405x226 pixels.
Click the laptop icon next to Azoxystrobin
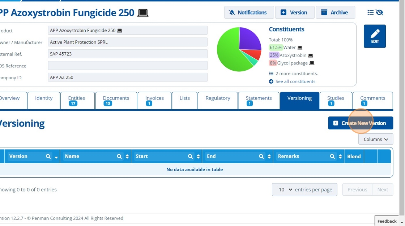pyautogui.click(x=311, y=56)
